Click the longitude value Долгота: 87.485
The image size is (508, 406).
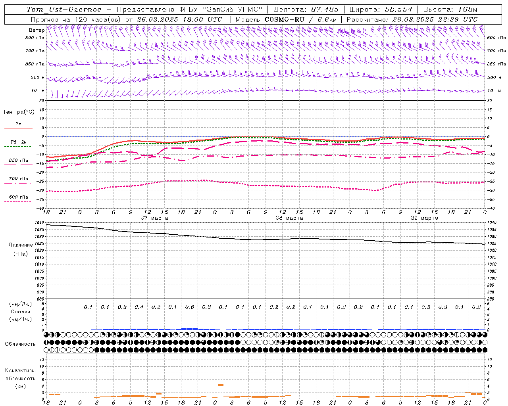306,10
